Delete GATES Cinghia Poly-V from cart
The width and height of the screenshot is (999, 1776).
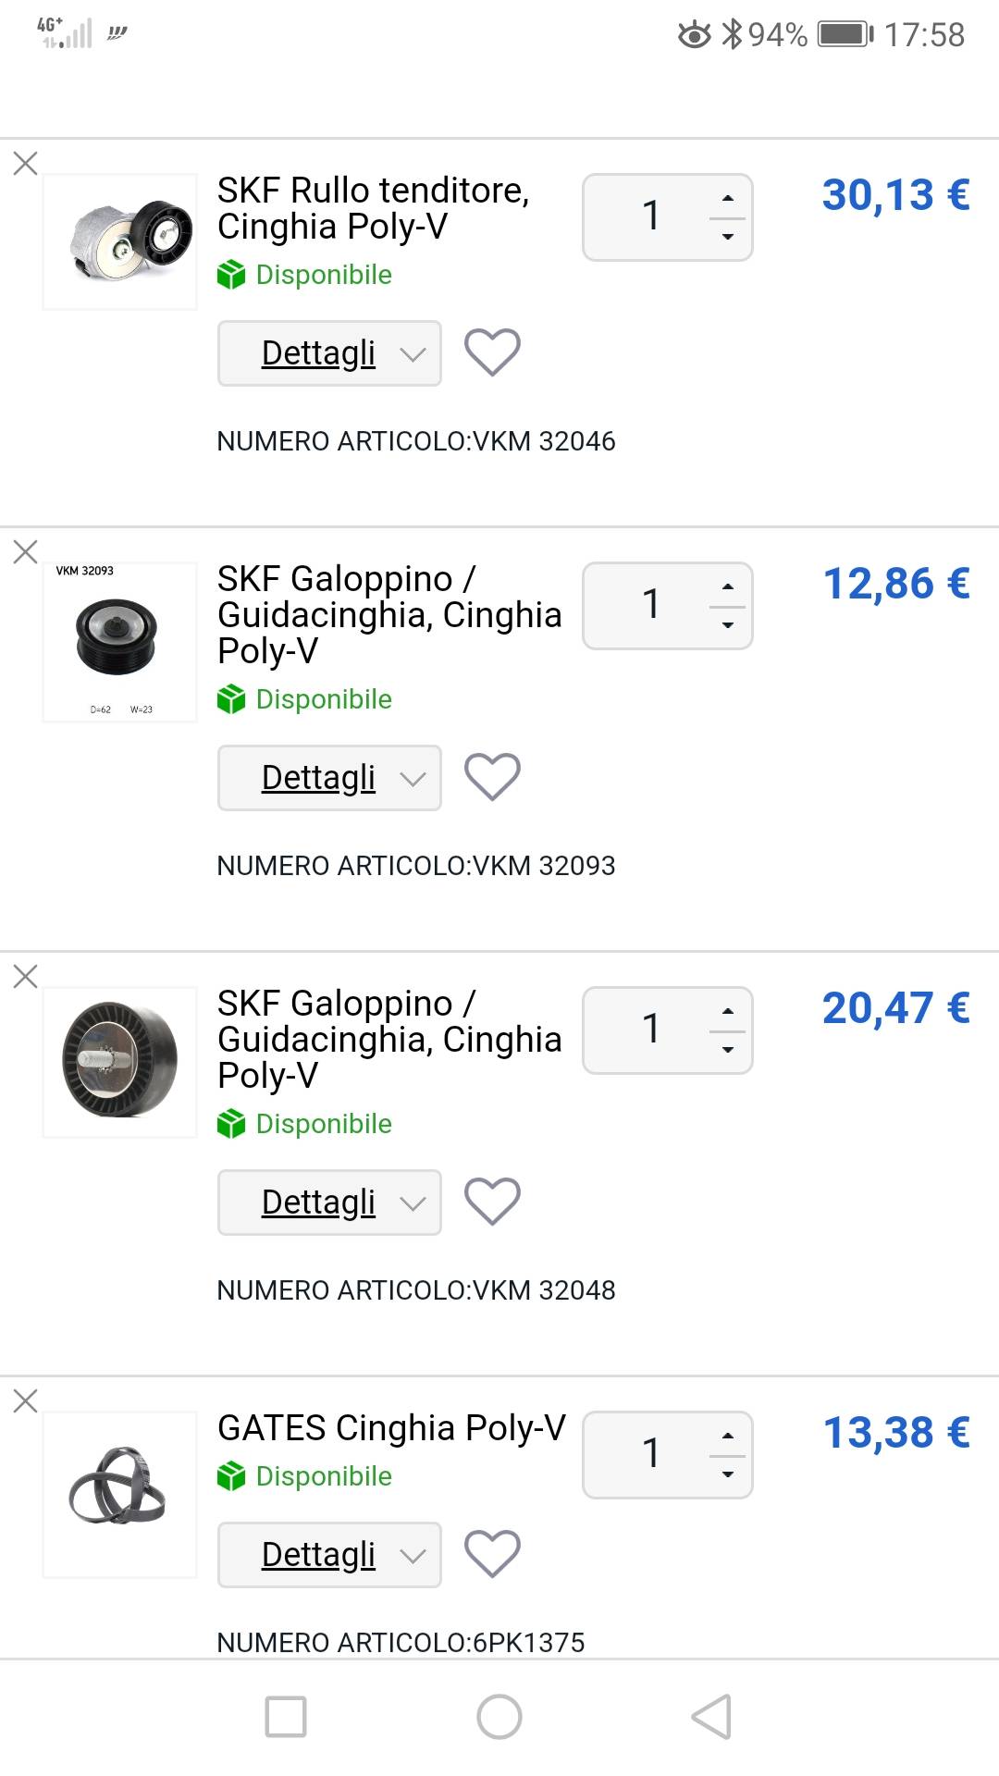click(x=25, y=1401)
